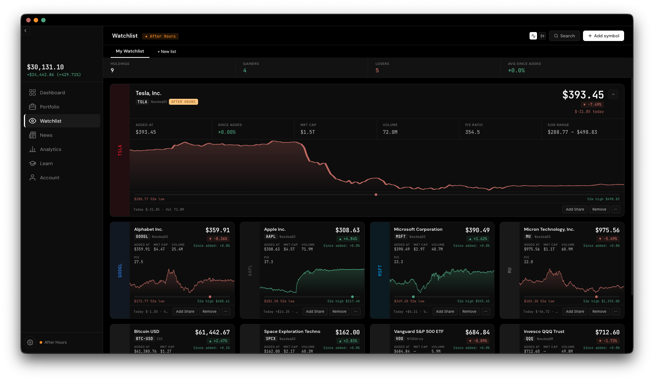654x381 pixels.
Task: Click Remove on the Tesla card
Action: 599,210
